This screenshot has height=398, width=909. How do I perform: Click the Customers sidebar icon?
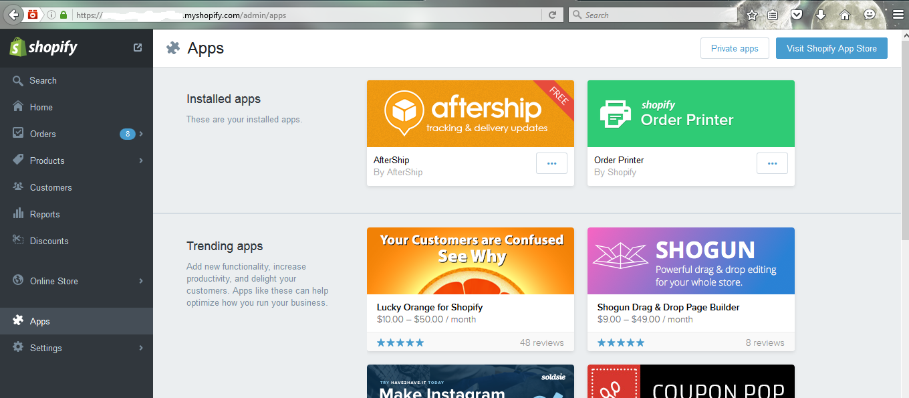coord(17,187)
